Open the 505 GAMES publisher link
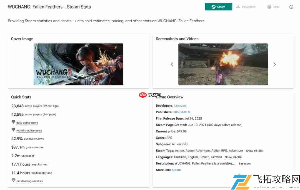Image resolution: width=300 pixels, height=190 pixels. coord(182,112)
